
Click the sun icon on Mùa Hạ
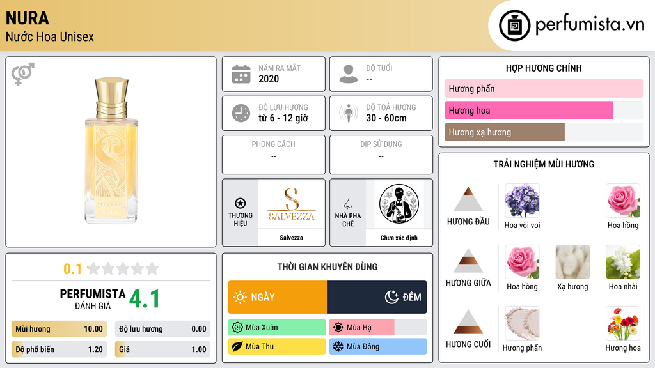tap(338, 328)
